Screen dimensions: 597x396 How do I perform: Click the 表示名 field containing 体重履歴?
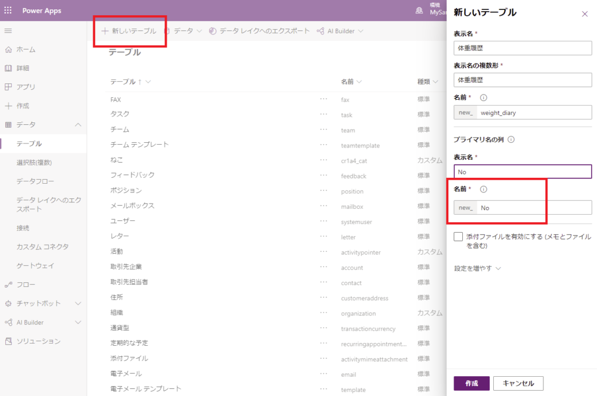tap(523, 48)
